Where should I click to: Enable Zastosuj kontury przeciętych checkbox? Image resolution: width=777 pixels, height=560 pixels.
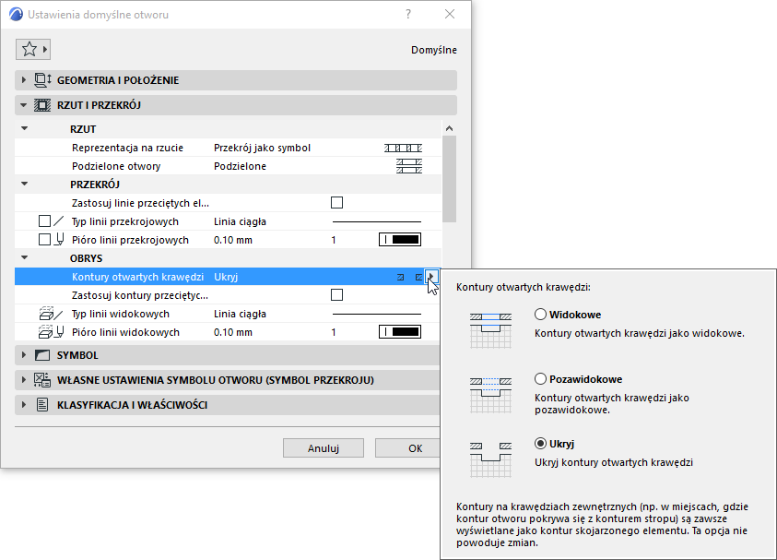coord(337,295)
